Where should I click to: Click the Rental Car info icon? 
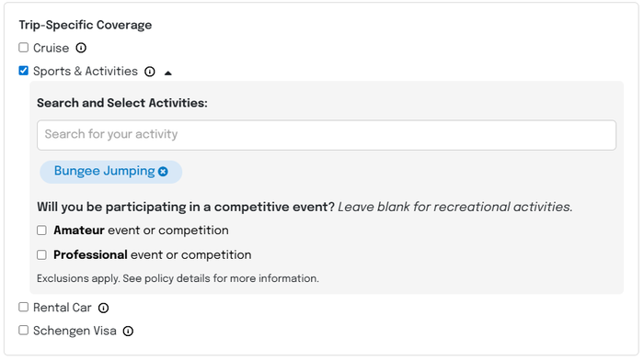103,308
